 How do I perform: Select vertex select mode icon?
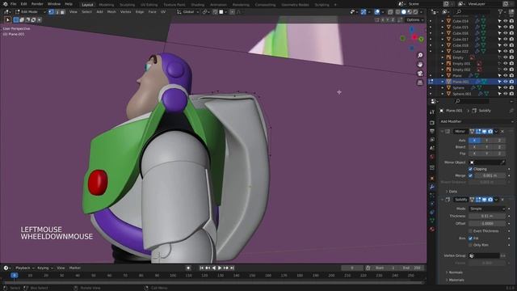pos(51,12)
